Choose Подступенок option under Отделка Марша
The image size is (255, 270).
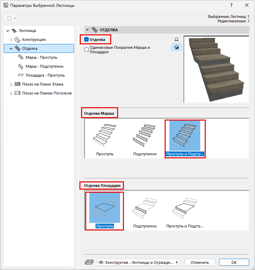pos(145,139)
